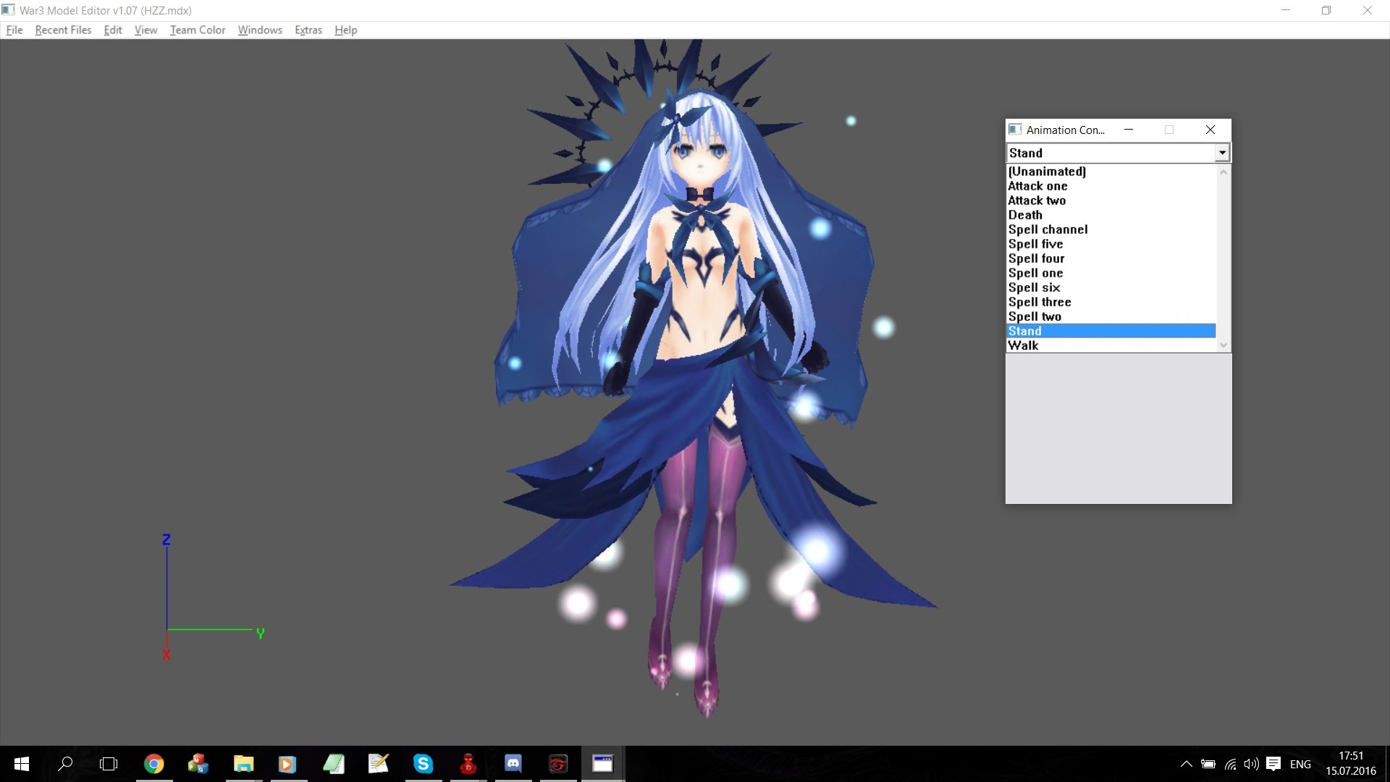
Task: Open the Recent Files menu
Action: [x=62, y=30]
